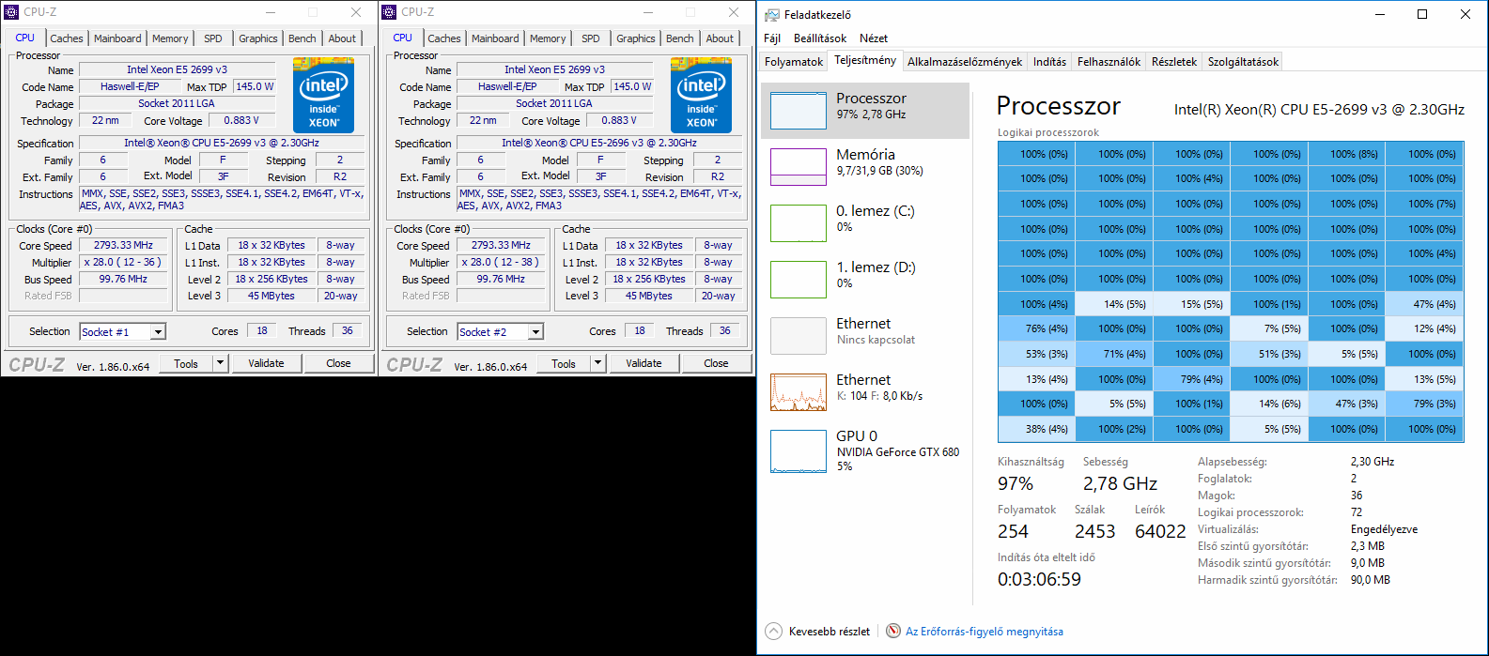The height and width of the screenshot is (656, 1489).
Task: Open Az Erőforrás-figyelő megnyitása link
Action: 985,632
